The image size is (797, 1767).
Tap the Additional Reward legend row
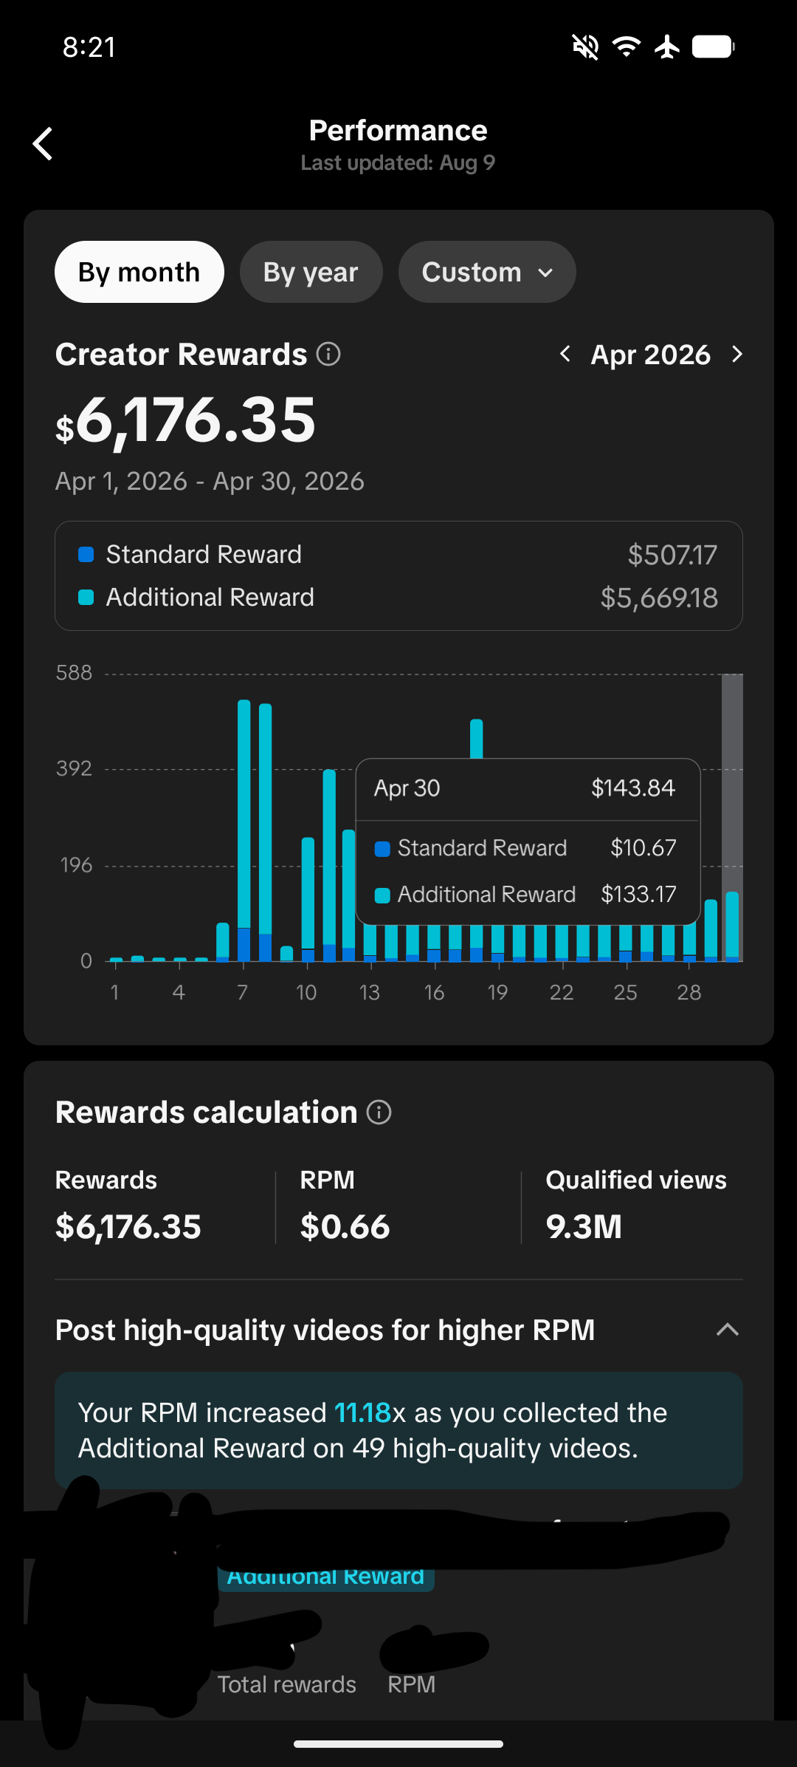click(x=398, y=597)
